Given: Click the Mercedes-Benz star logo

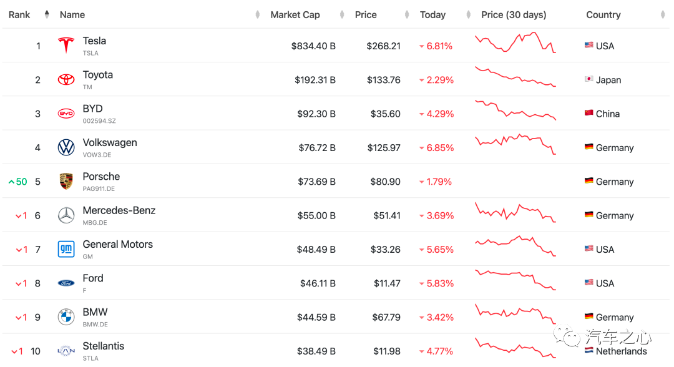Looking at the screenshot, I should click(x=66, y=215).
